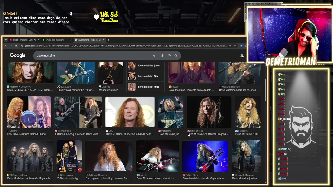
Task: Open Search Labs flask icon
Action: tap(242, 56)
